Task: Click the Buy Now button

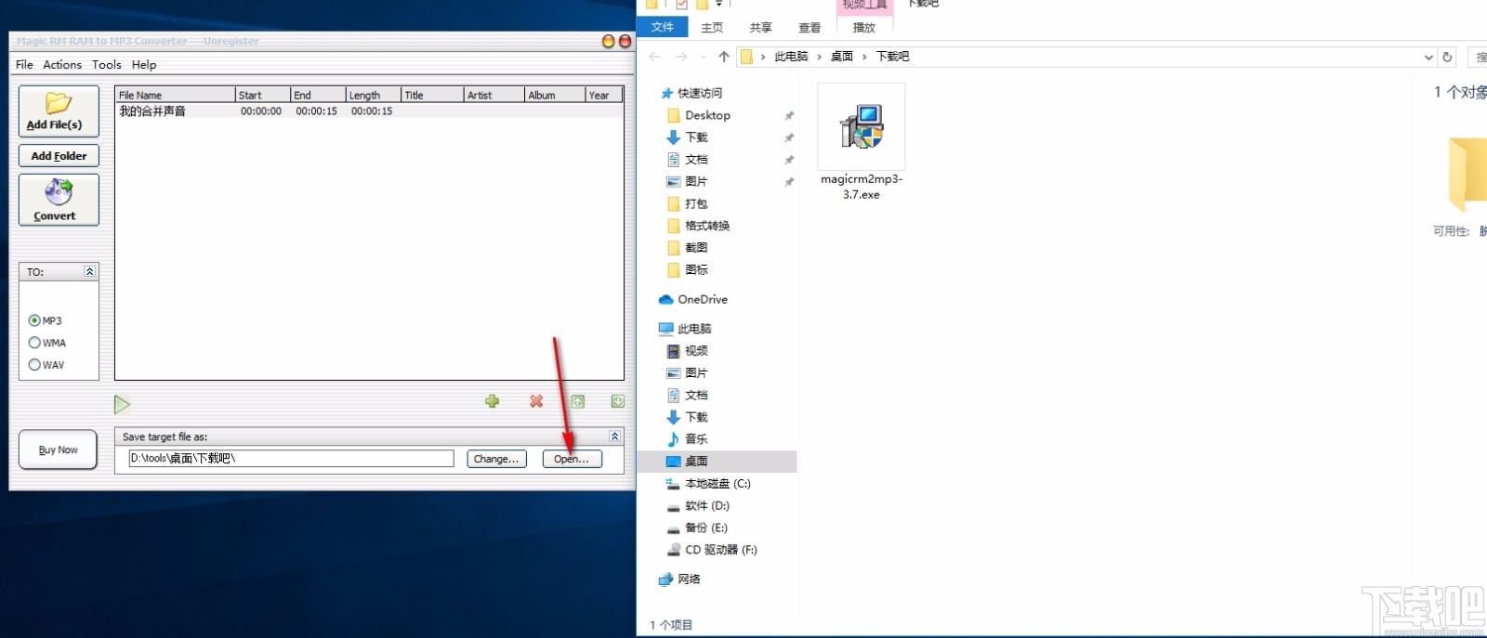Action: point(58,449)
